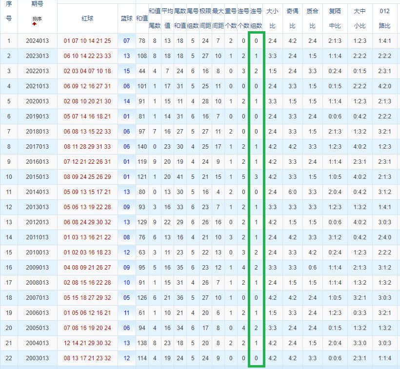Click the 复隔中比 column header

pos(335,18)
